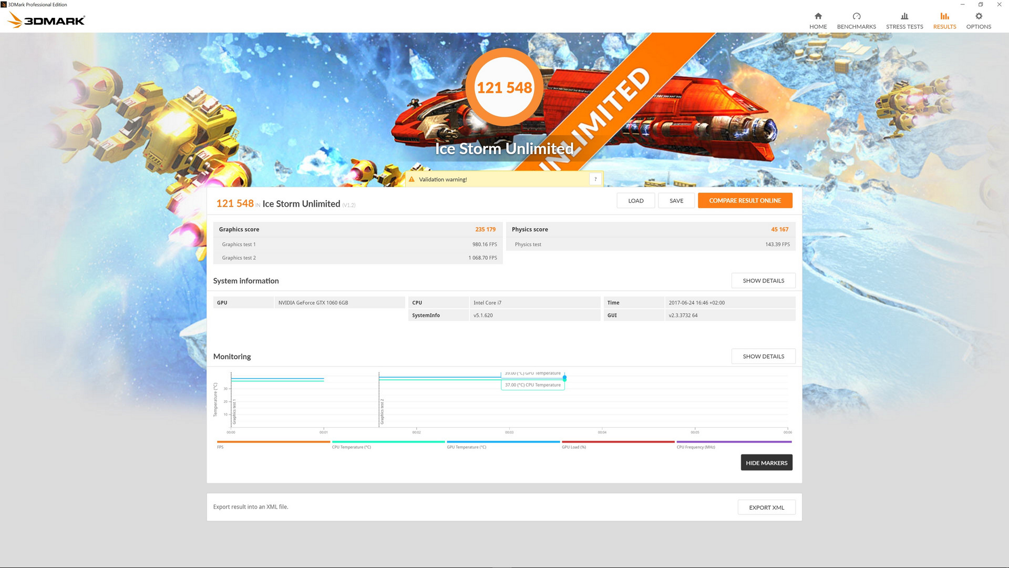Open Options gear icon

(x=979, y=16)
